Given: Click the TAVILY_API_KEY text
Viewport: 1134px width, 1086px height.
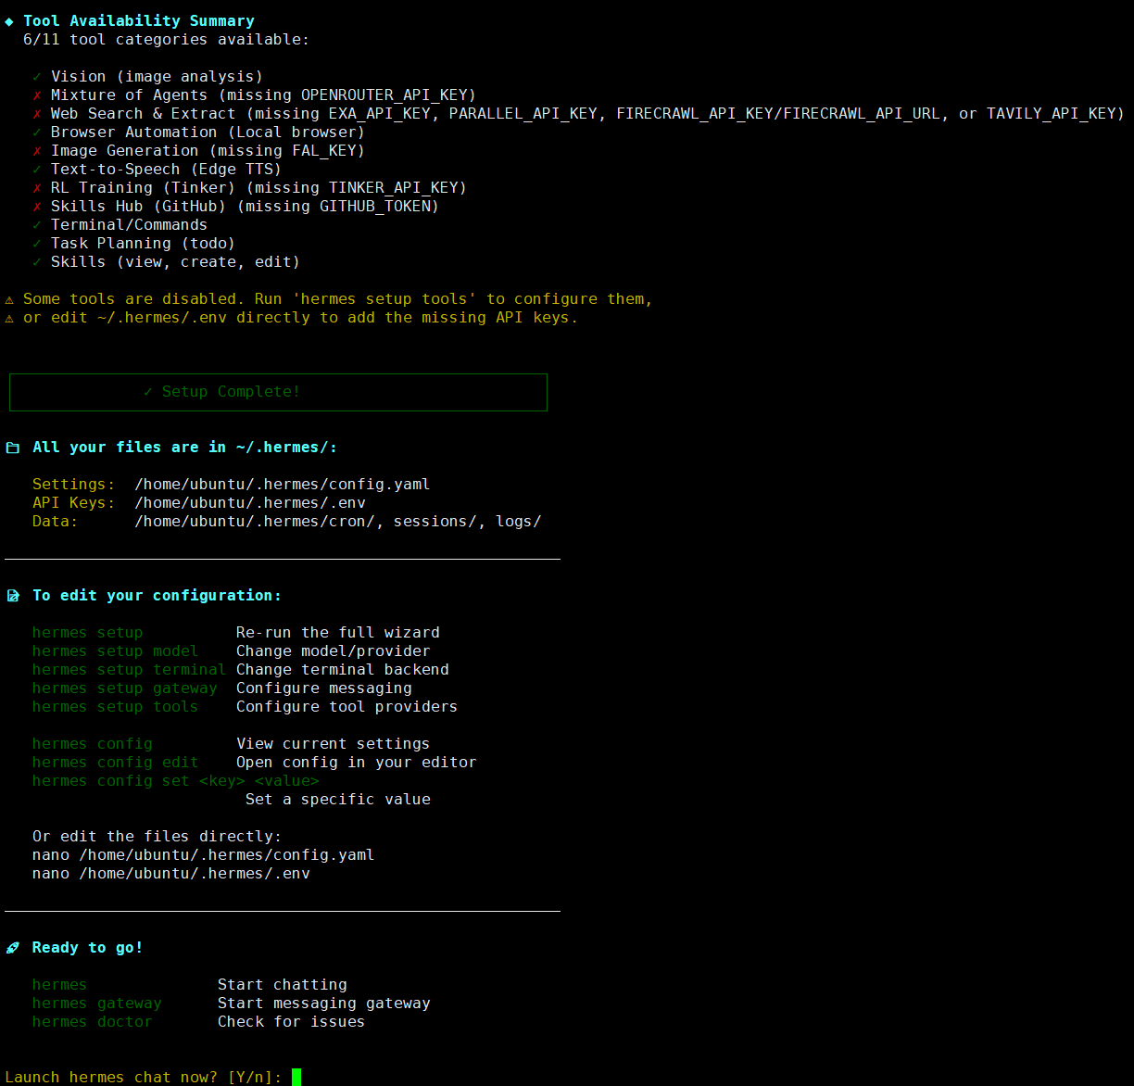Looking at the screenshot, I should [x=1052, y=114].
